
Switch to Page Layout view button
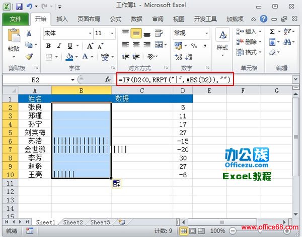192,231
